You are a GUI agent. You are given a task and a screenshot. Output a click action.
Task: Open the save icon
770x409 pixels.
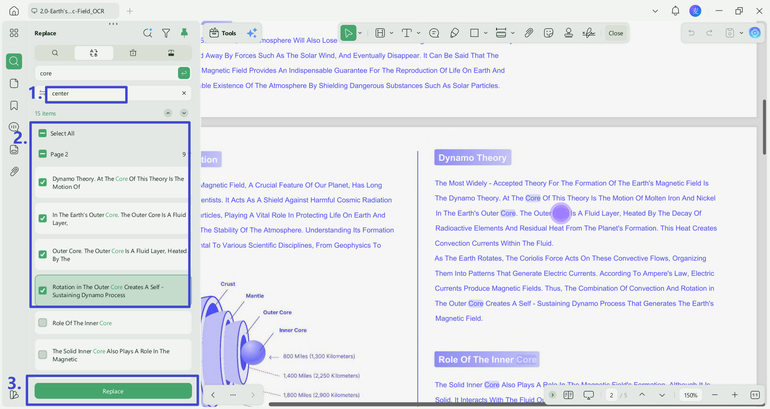[x=730, y=33]
